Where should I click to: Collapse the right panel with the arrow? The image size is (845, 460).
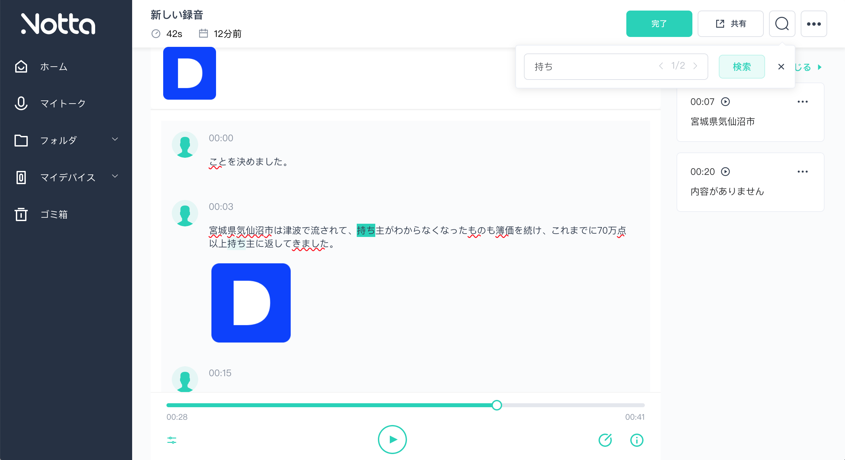[x=821, y=67]
